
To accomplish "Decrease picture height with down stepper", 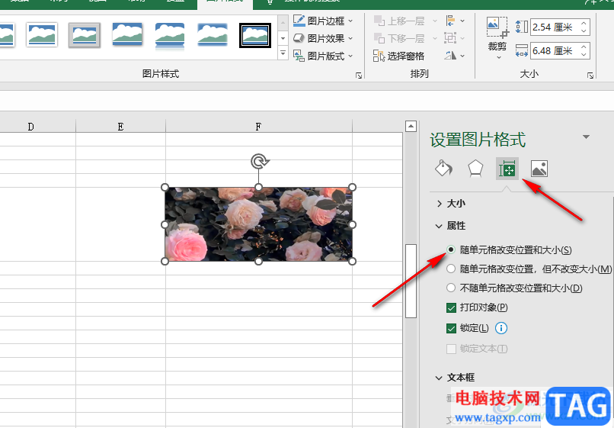I will click(584, 31).
